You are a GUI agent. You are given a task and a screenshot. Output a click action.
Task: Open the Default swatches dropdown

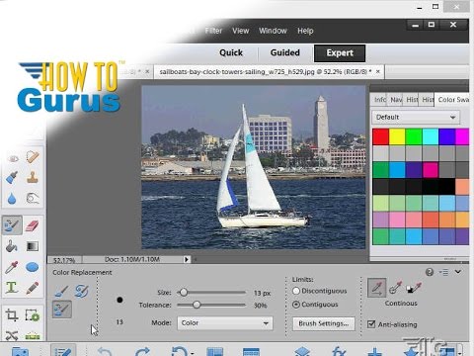click(x=416, y=117)
